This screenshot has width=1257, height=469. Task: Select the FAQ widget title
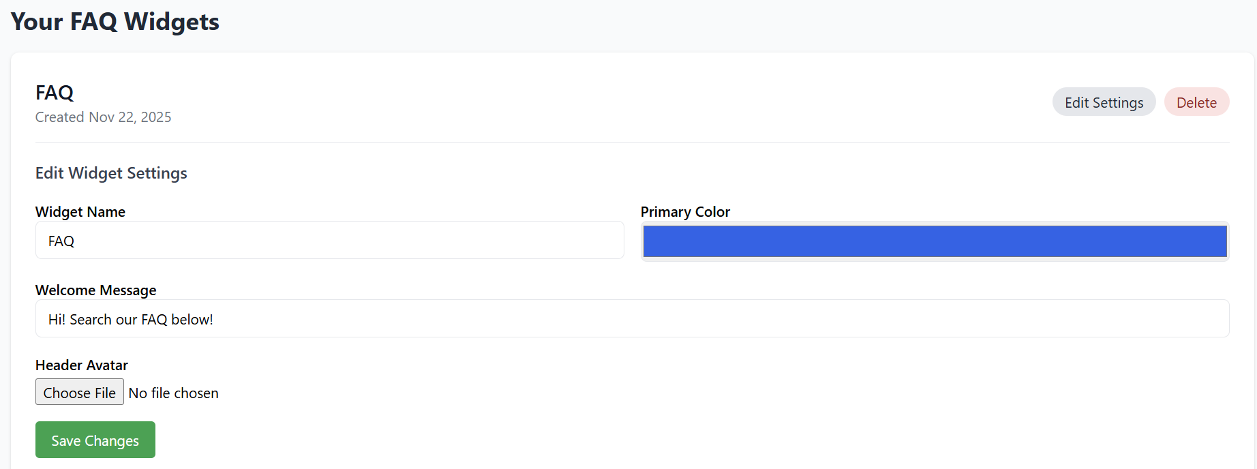[x=55, y=93]
